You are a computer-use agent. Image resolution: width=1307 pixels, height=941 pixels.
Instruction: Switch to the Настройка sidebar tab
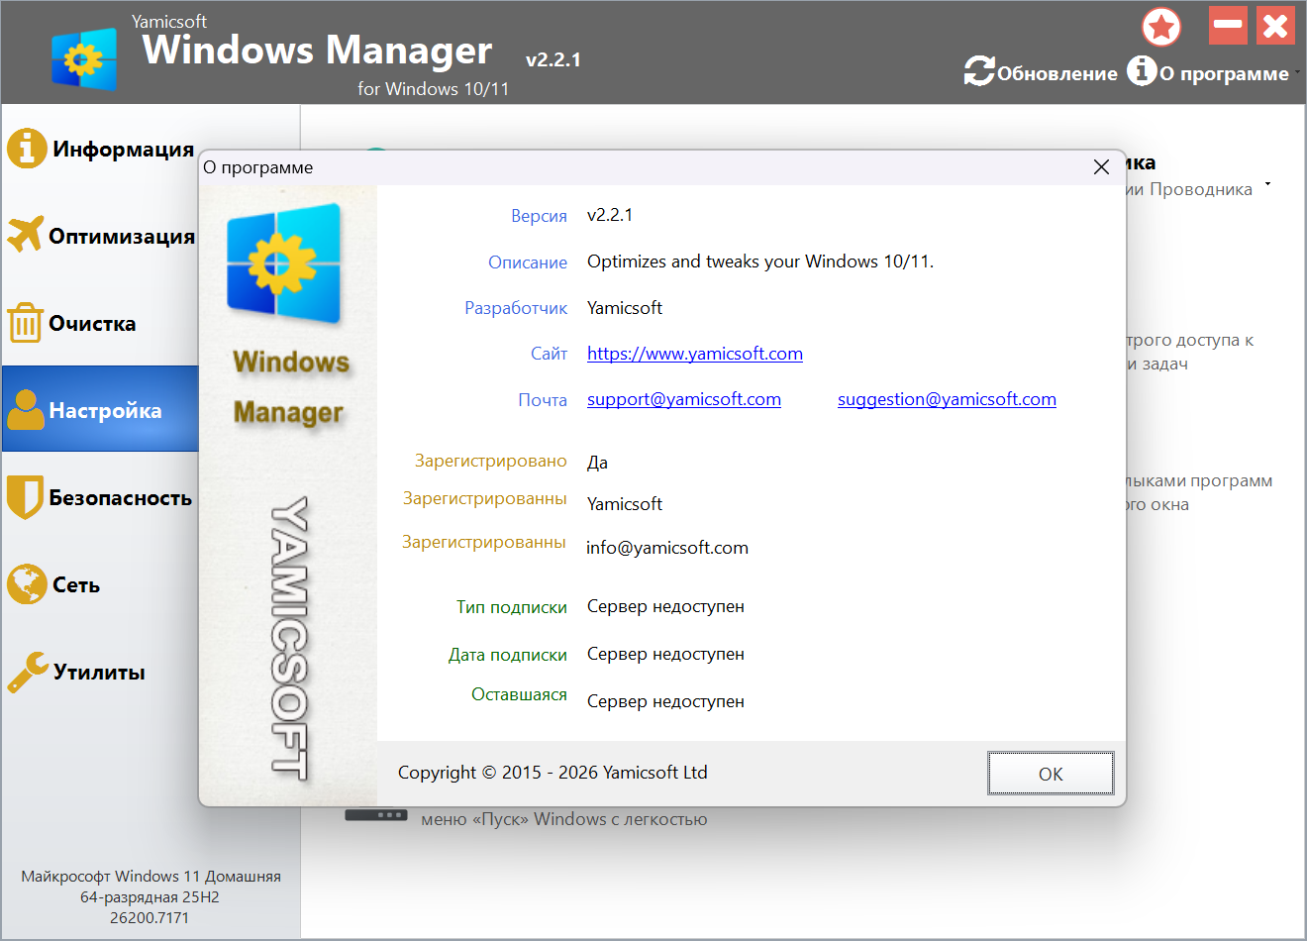[x=100, y=409]
